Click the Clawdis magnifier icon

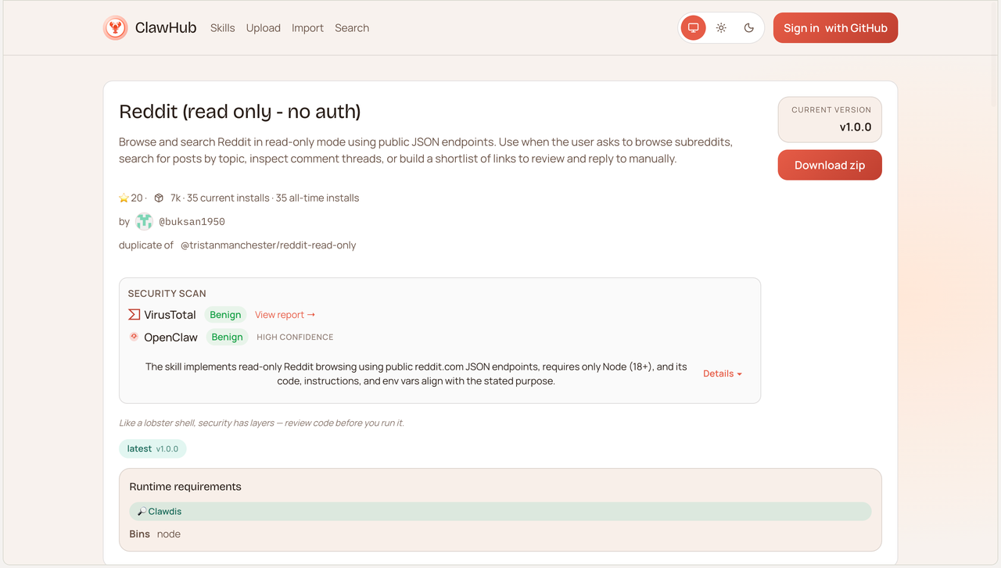[x=142, y=512]
